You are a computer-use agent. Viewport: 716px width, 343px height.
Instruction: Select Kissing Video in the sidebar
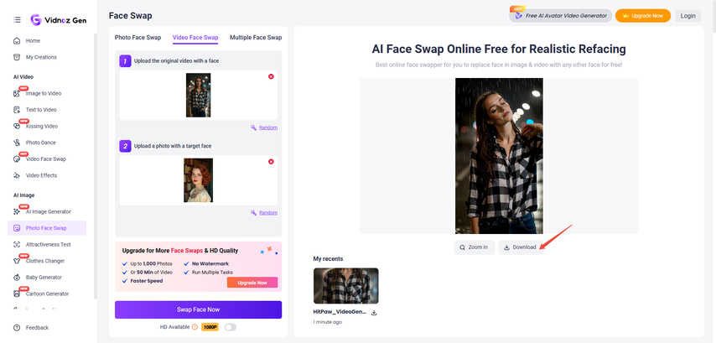coord(41,126)
